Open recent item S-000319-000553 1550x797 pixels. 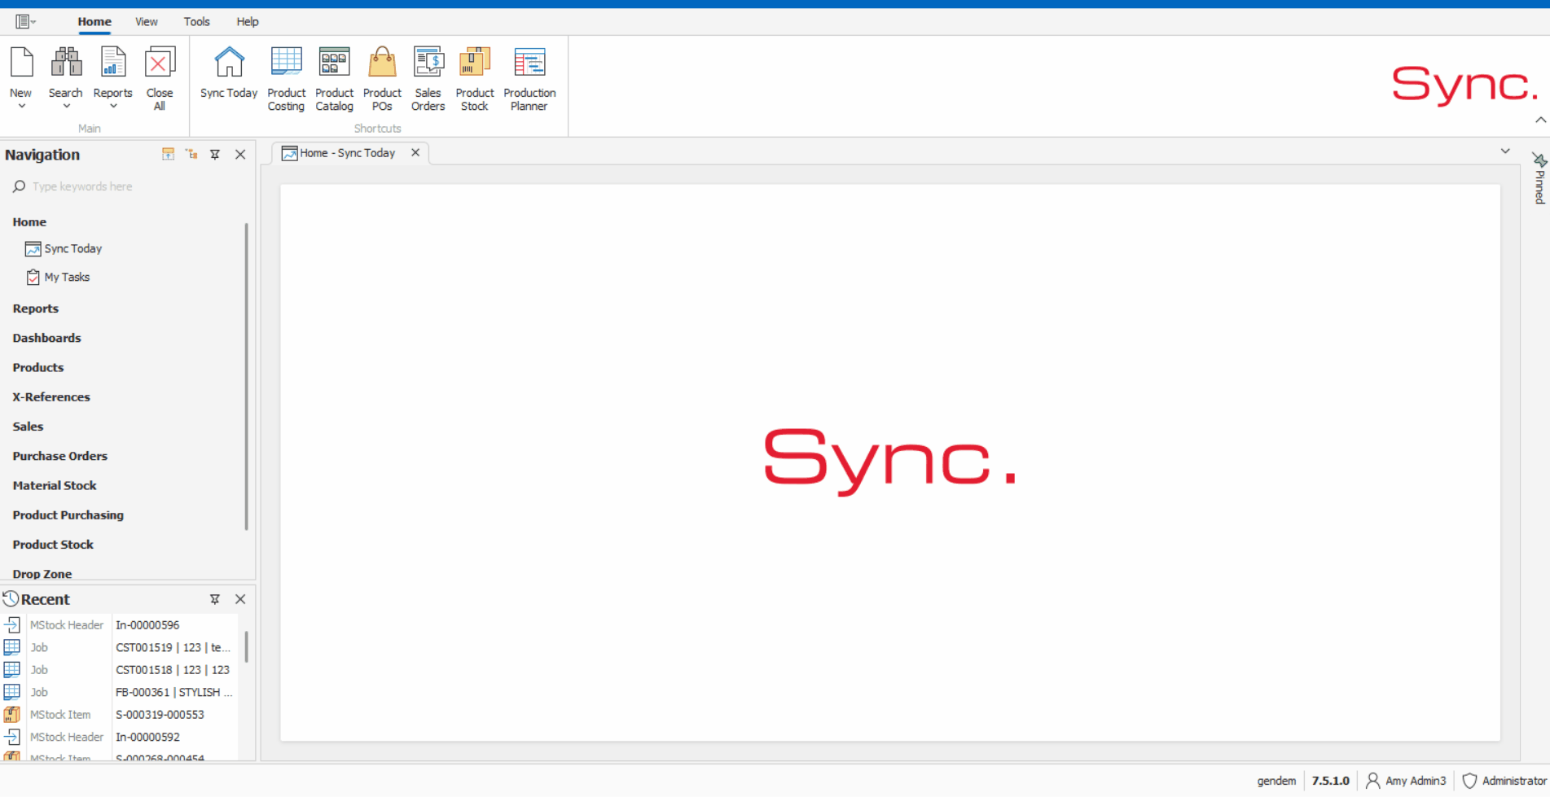point(160,715)
